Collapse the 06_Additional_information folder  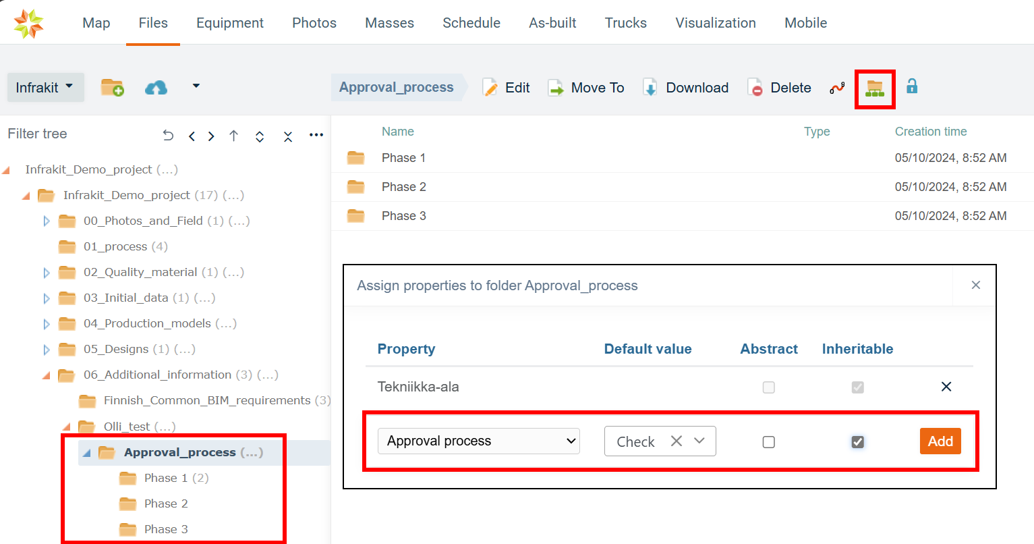(47, 375)
